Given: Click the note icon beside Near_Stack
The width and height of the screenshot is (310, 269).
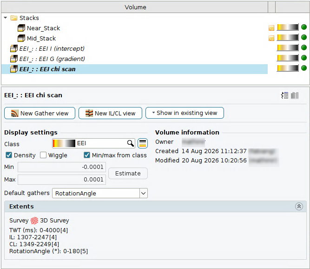Looking at the screenshot, I should (271, 28).
